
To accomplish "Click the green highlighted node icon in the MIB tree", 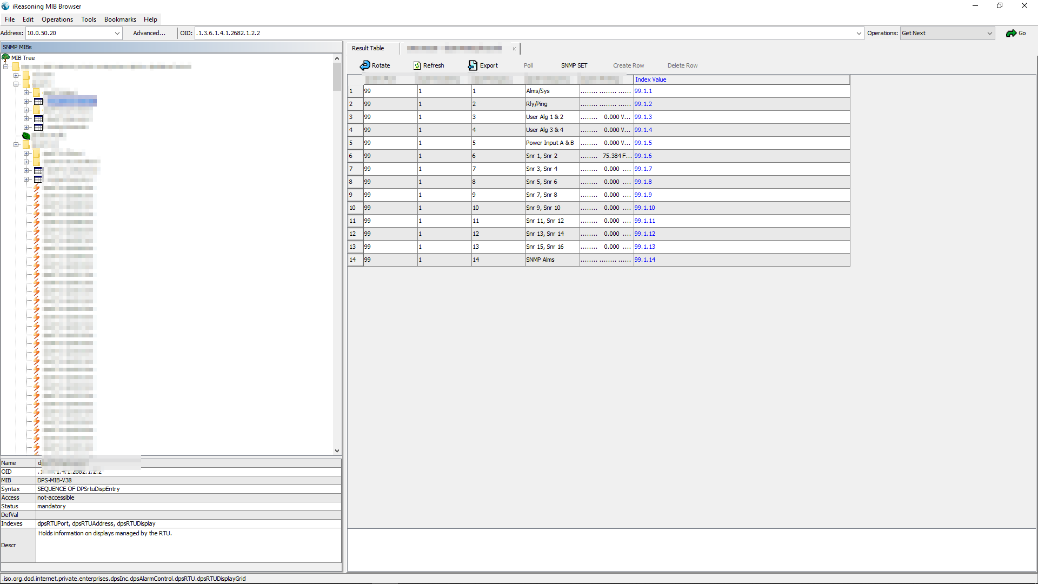I will point(26,136).
